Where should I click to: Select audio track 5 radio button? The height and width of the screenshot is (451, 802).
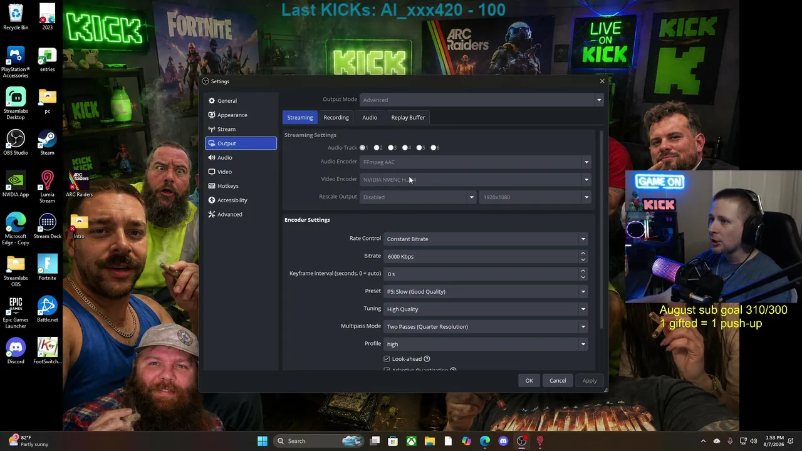(x=419, y=148)
